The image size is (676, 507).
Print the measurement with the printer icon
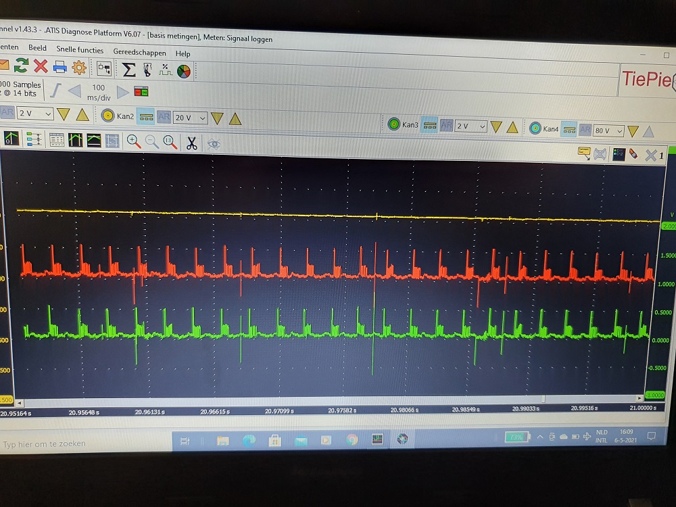pyautogui.click(x=60, y=67)
